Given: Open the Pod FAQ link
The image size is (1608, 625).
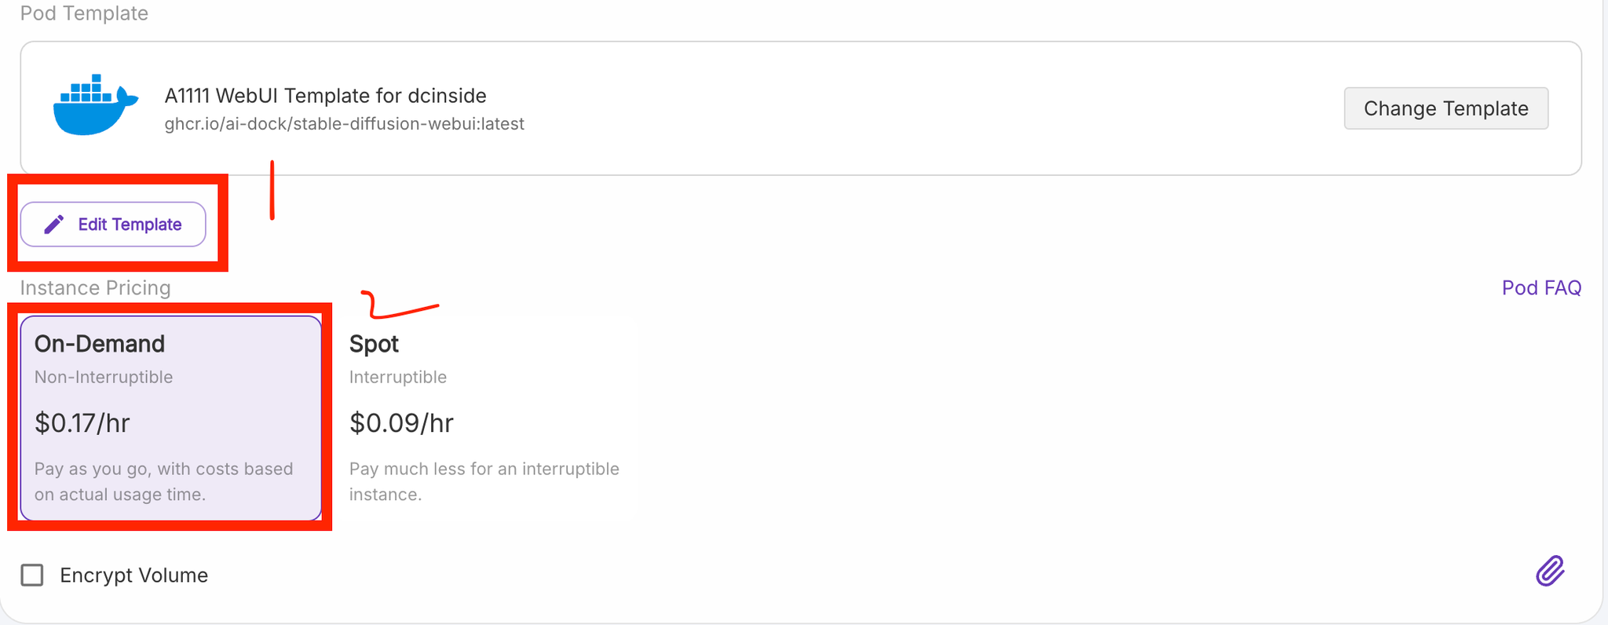Looking at the screenshot, I should pyautogui.click(x=1541, y=287).
